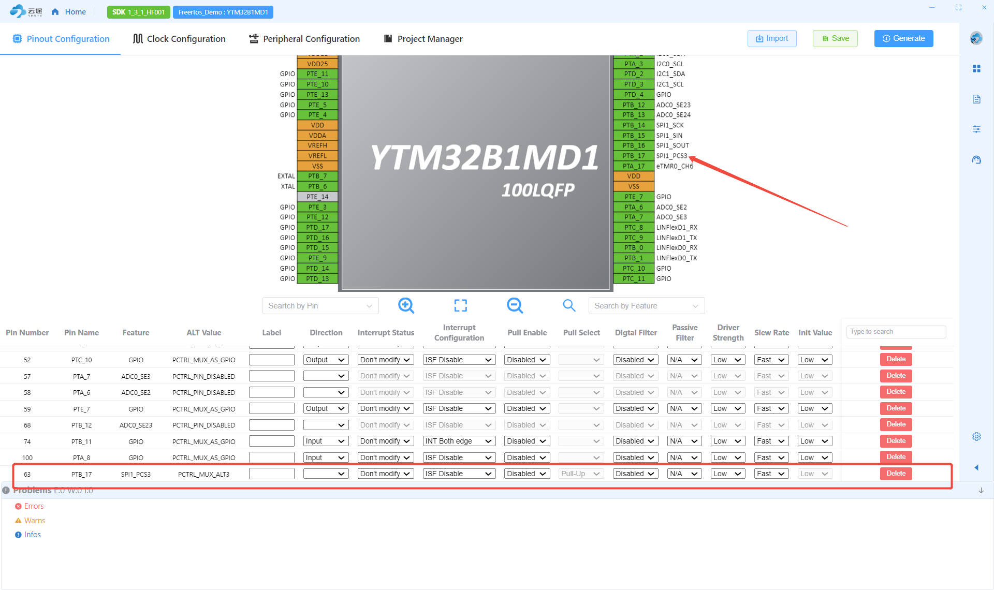
Task: Open the headset support sidebar icon
Action: pos(976,160)
